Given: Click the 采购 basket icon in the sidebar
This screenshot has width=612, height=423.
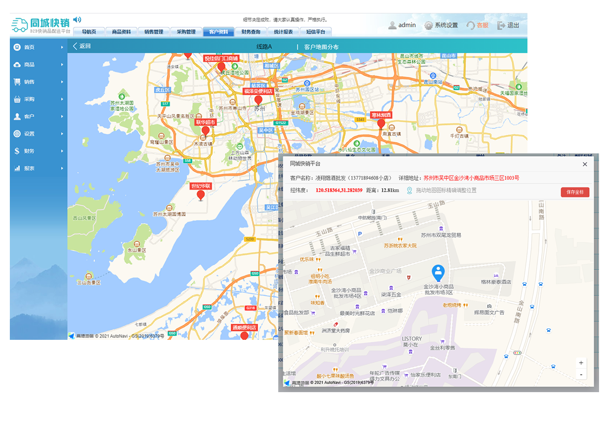Looking at the screenshot, I should pyautogui.click(x=17, y=99).
